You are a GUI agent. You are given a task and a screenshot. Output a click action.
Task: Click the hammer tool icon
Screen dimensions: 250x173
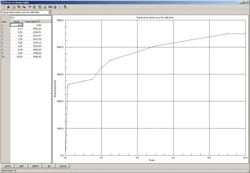(65, 7)
